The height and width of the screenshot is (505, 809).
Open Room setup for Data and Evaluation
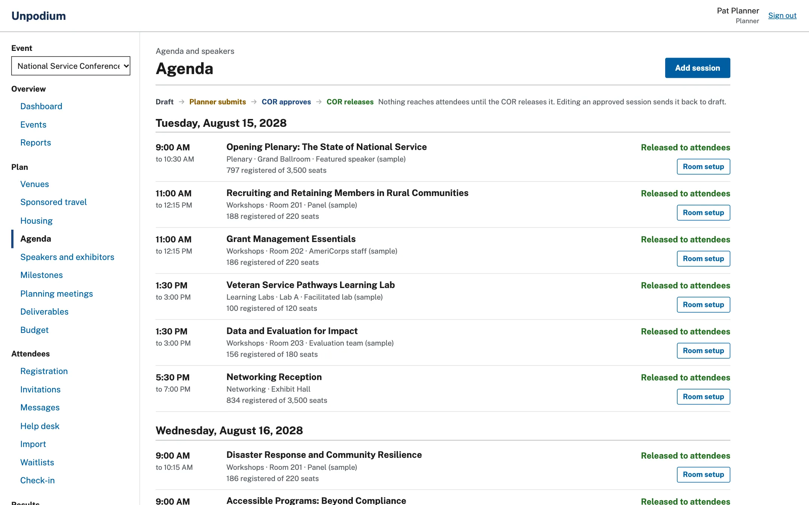pyautogui.click(x=703, y=351)
